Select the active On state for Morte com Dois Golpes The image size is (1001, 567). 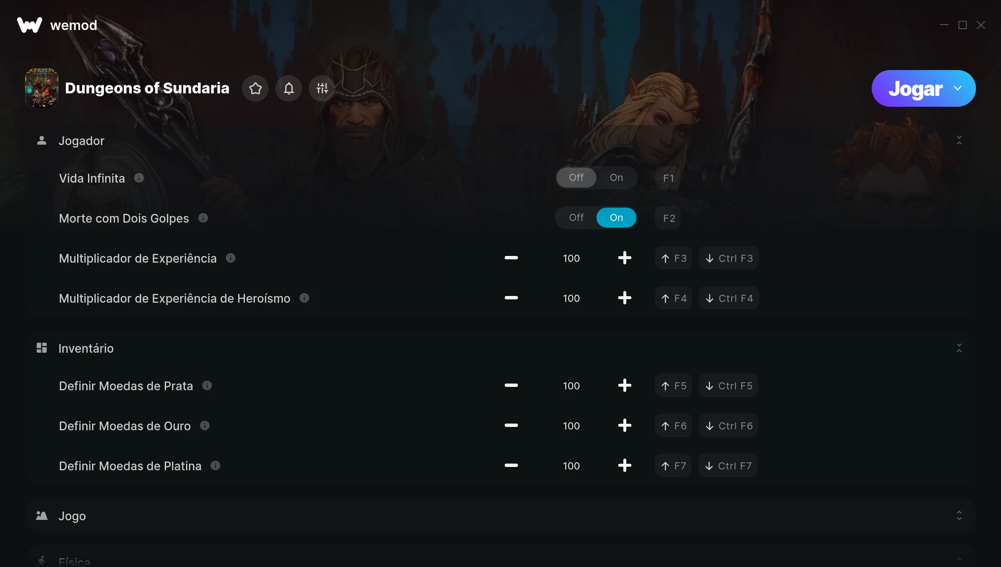[x=616, y=218]
